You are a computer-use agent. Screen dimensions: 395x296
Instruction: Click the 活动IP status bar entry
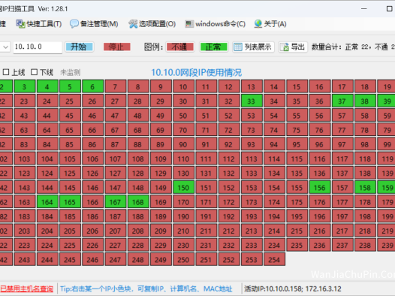tap(293, 288)
